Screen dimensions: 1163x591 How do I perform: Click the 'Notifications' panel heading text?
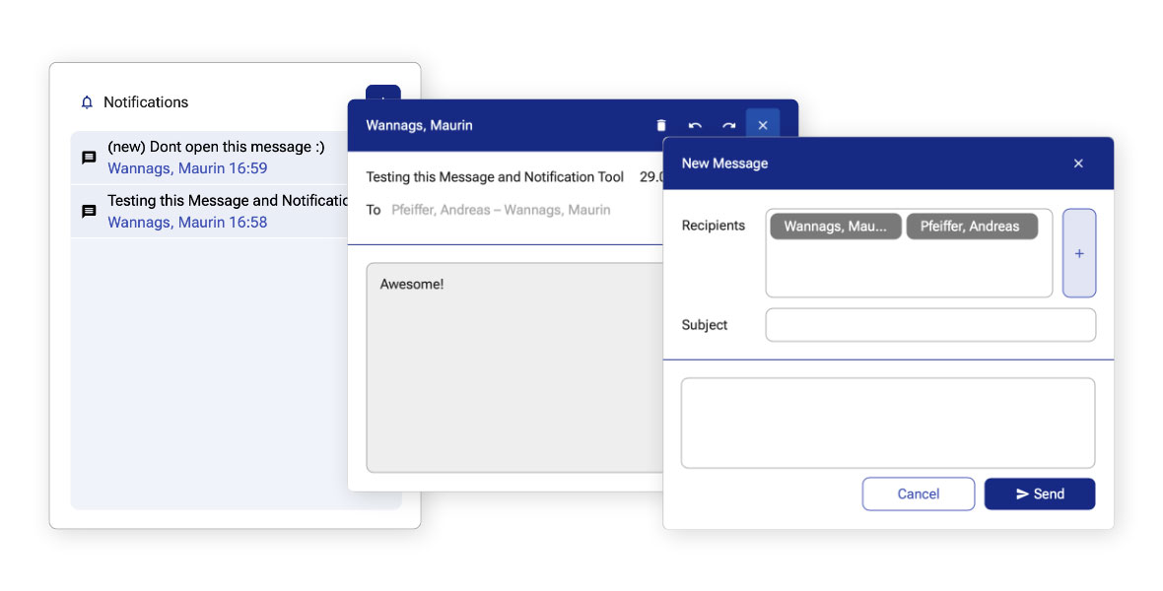click(x=146, y=102)
